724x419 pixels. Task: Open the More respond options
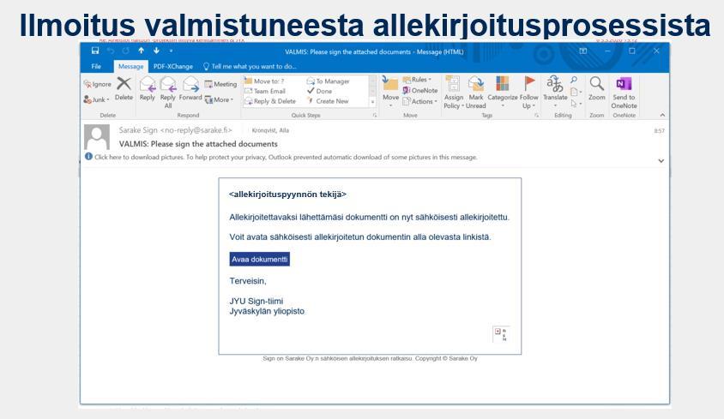point(220,99)
